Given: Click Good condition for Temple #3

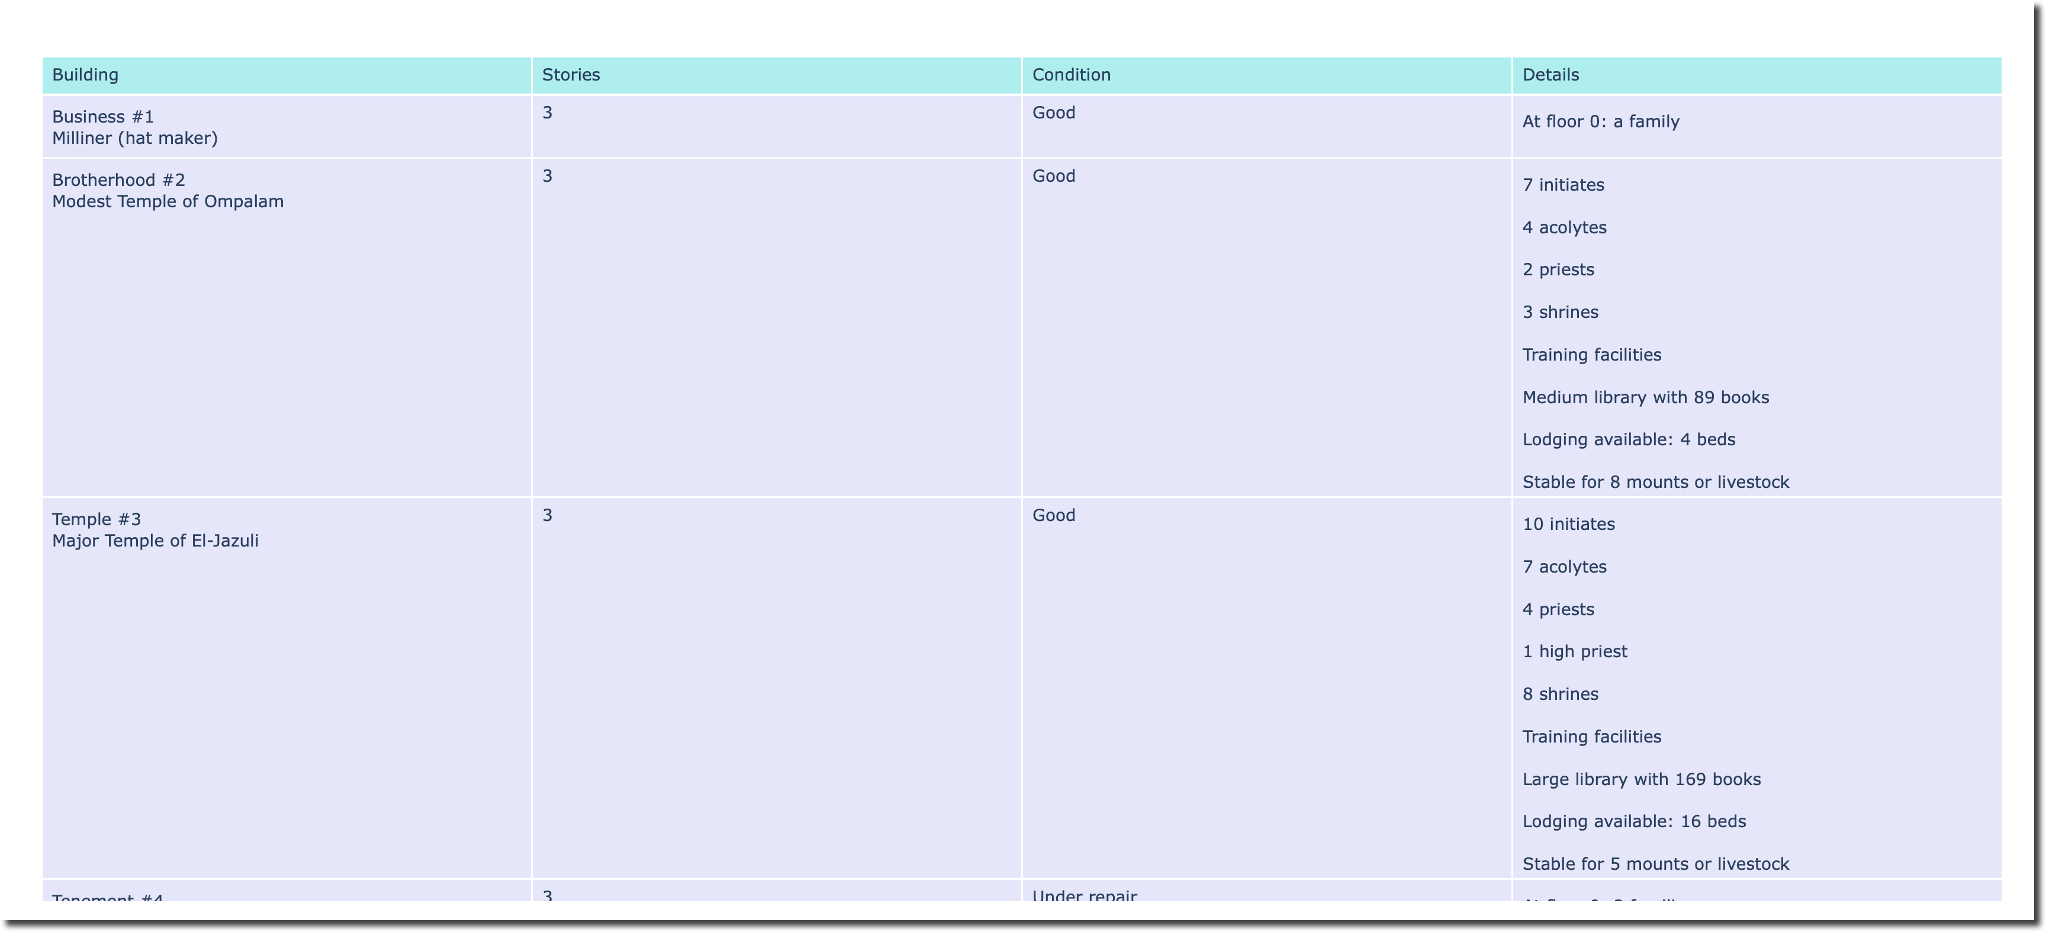Looking at the screenshot, I should point(1053,516).
